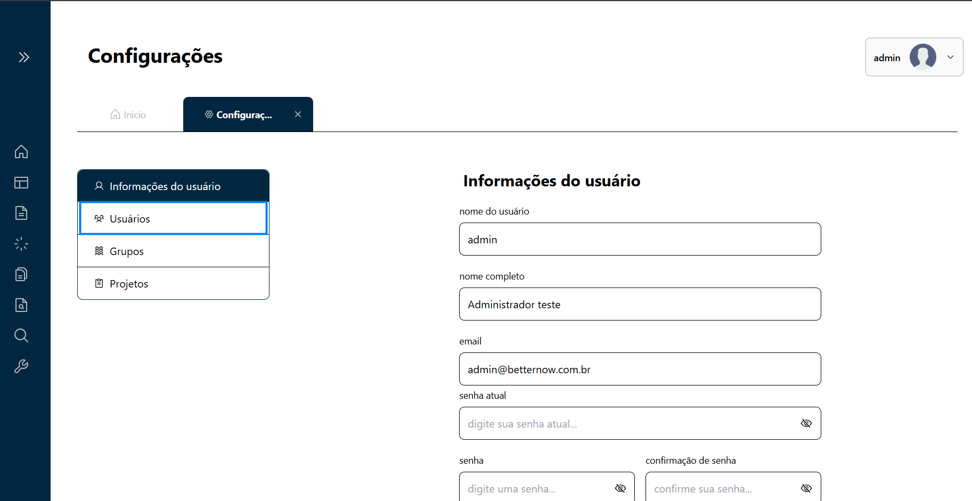Image resolution: width=972 pixels, height=501 pixels.
Task: Click the admin profile avatar image
Action: pos(923,57)
